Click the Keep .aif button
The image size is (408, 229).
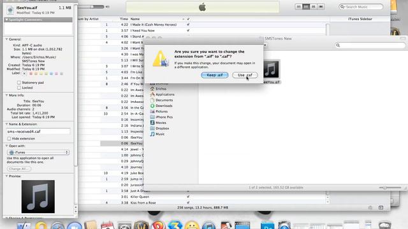(215, 75)
